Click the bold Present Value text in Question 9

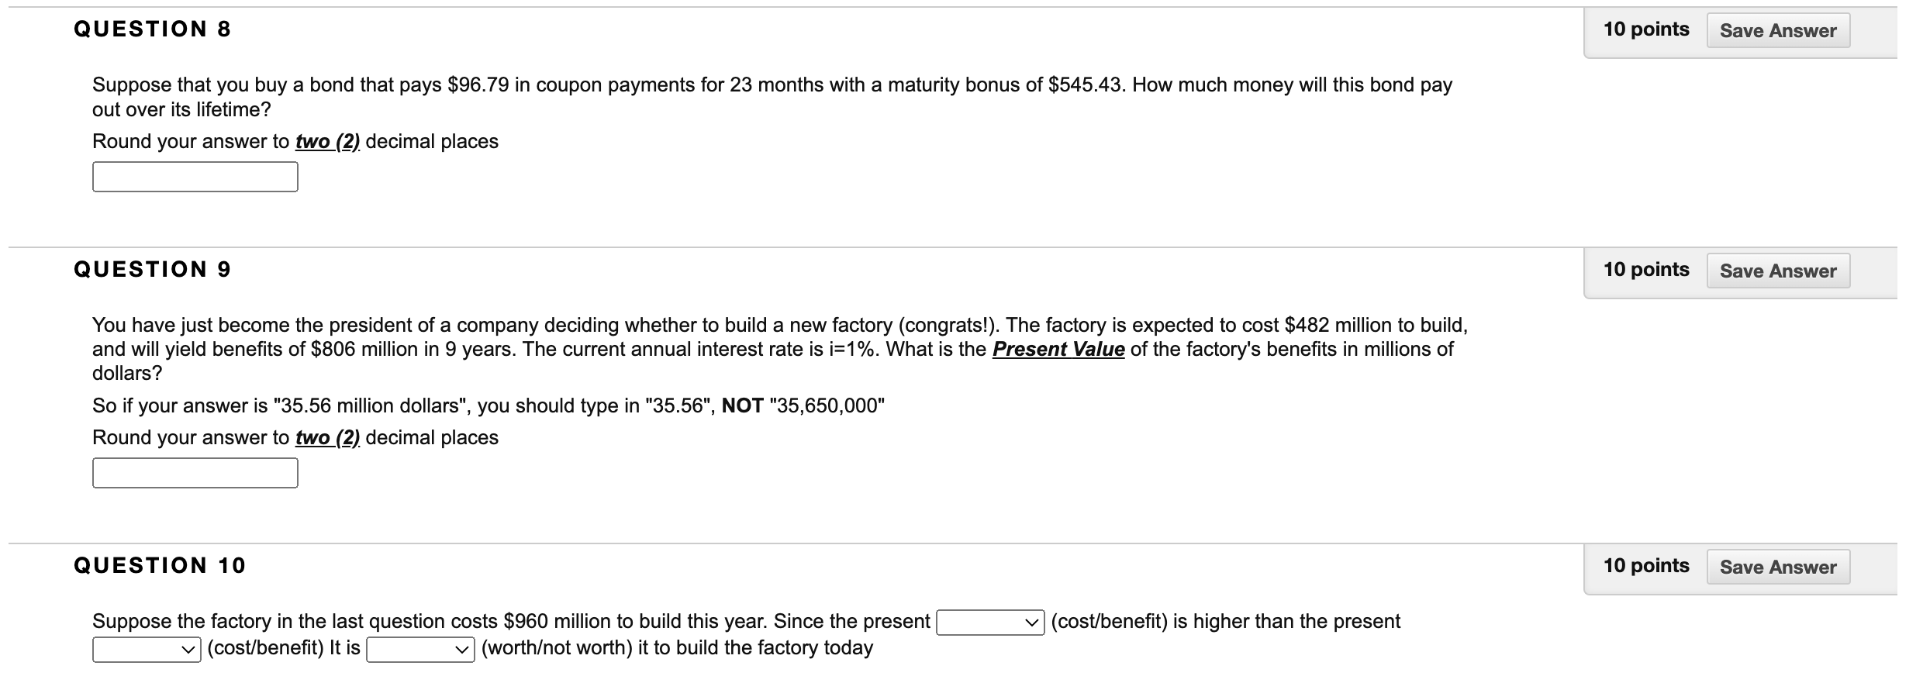[x=1059, y=349]
